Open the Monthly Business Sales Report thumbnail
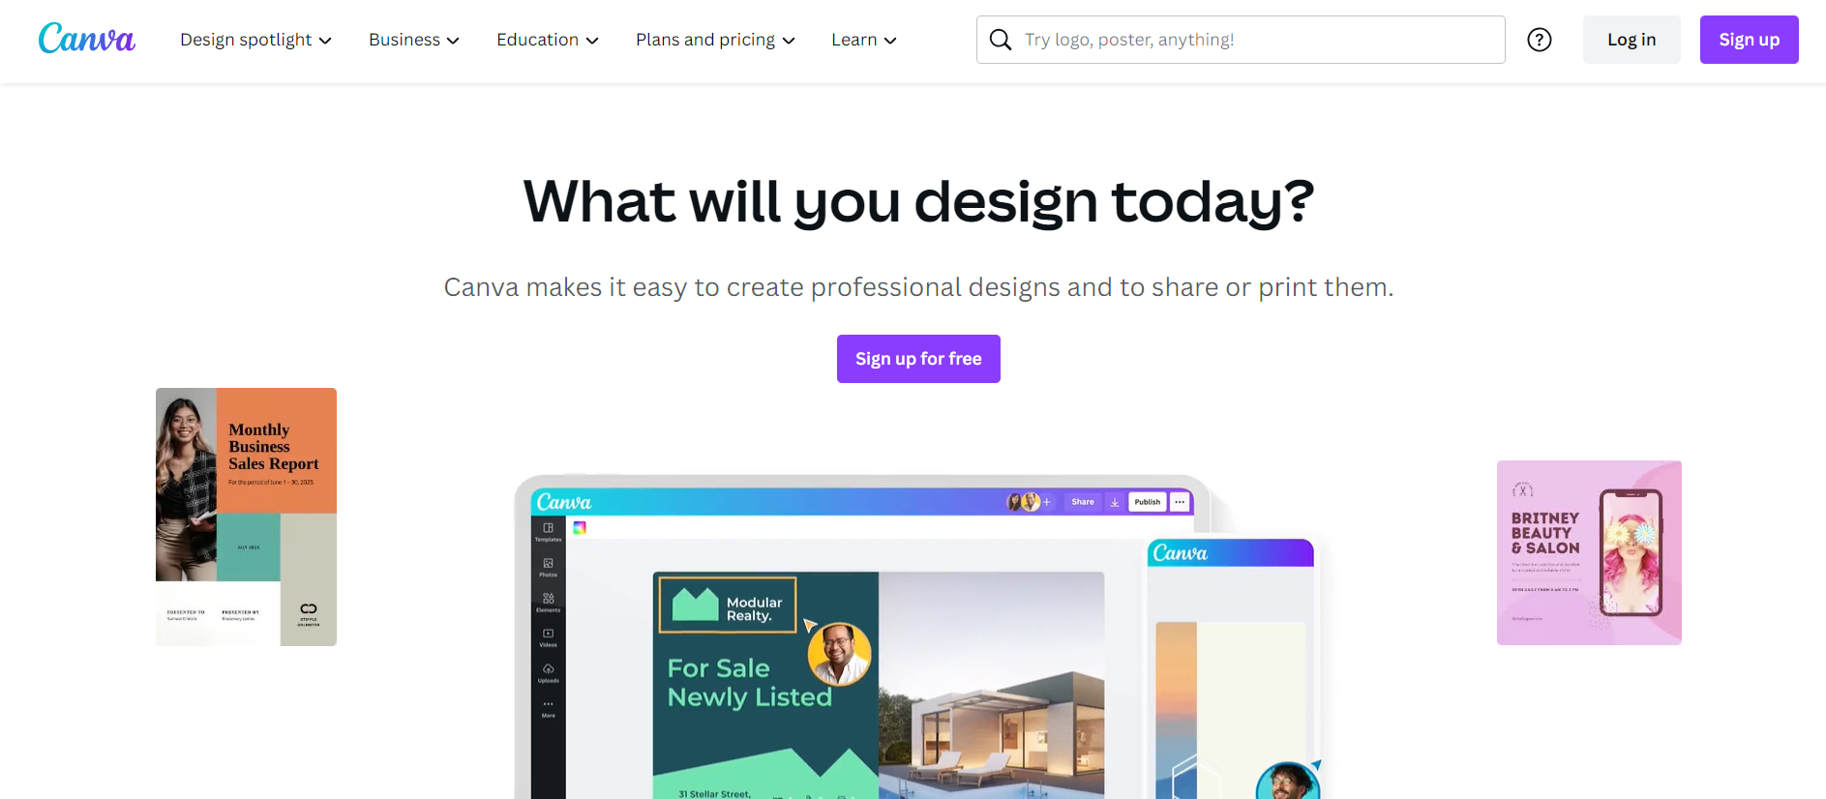Viewport: 1826px width, 799px height. pyautogui.click(x=246, y=517)
